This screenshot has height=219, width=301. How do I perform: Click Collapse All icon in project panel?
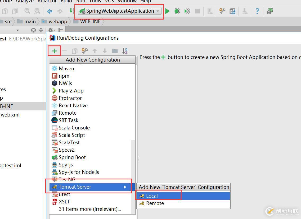coord(41,30)
